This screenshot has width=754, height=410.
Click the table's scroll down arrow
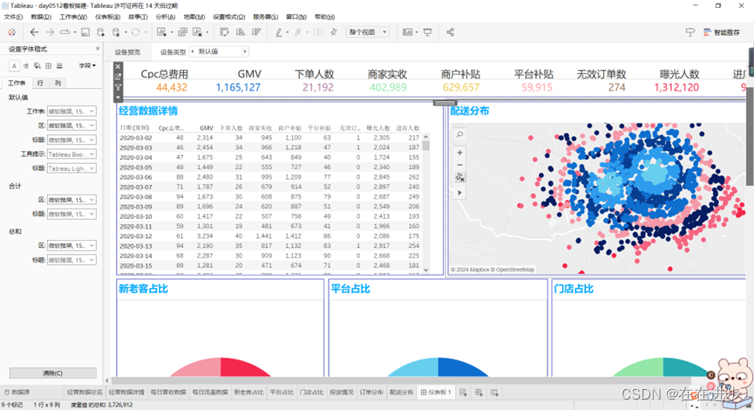pyautogui.click(x=425, y=270)
